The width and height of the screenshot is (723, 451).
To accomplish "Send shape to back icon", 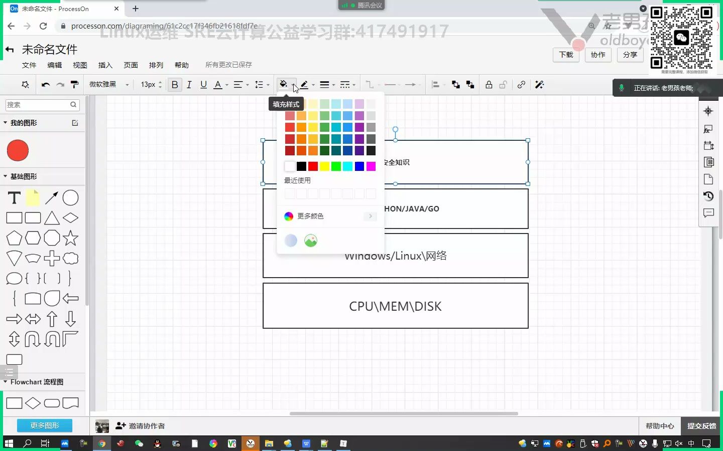I will click(470, 85).
